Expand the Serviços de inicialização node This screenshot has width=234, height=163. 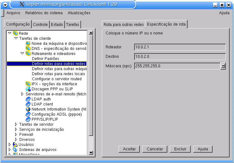pos(16,129)
